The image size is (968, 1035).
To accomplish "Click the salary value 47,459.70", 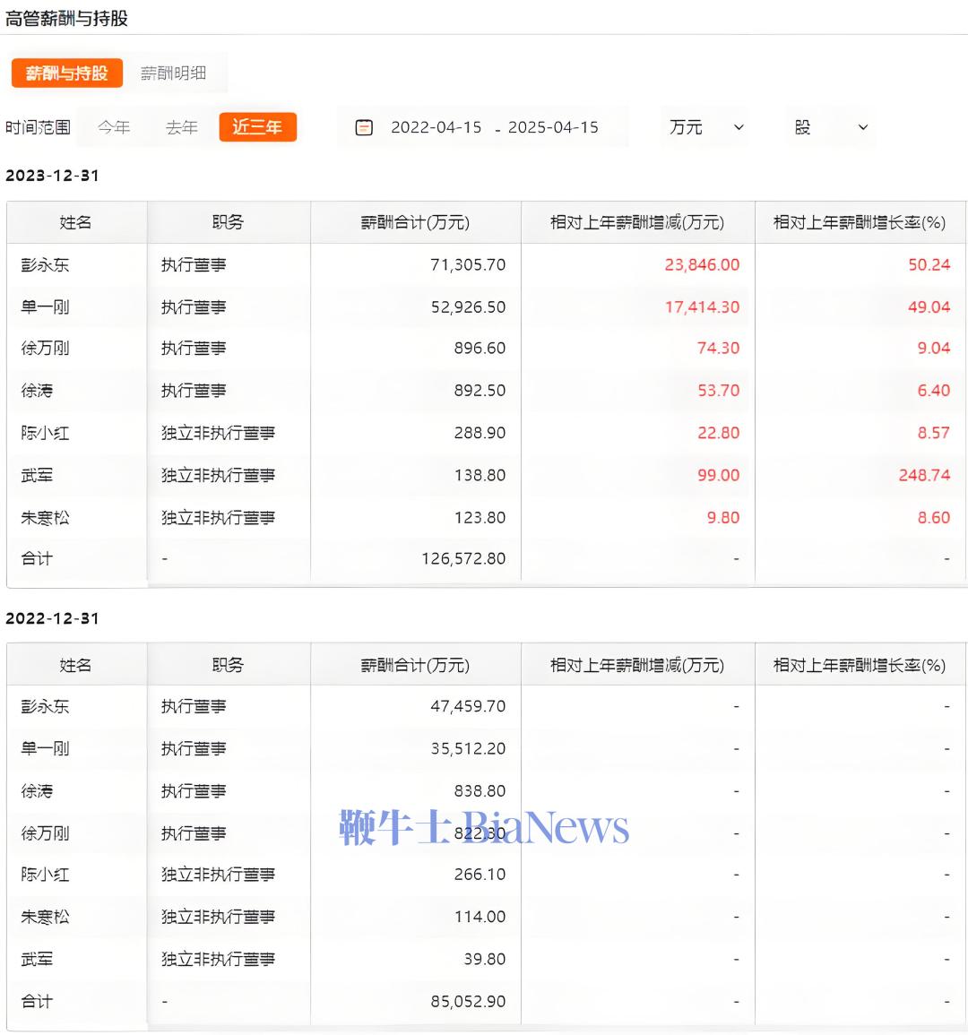I will coord(468,706).
